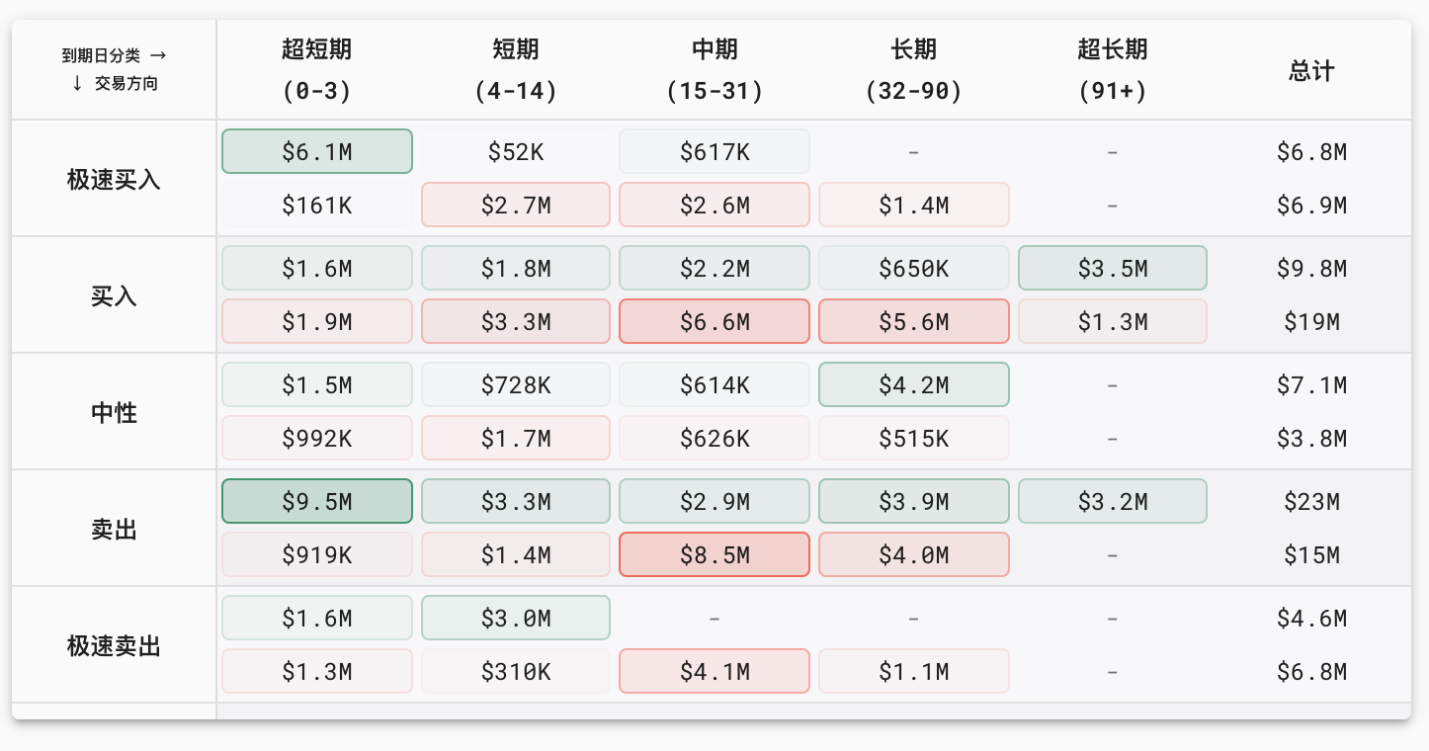Click the $650K cell
The height and width of the screenshot is (751, 1429).
click(x=914, y=268)
